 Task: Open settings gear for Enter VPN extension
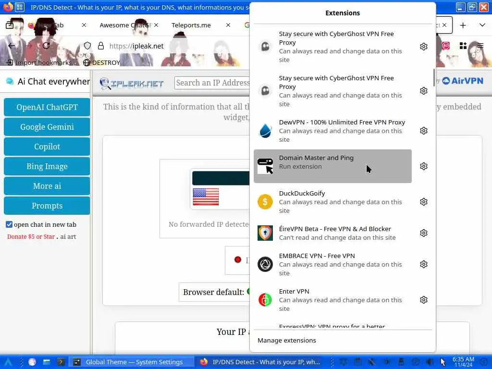[x=424, y=300]
